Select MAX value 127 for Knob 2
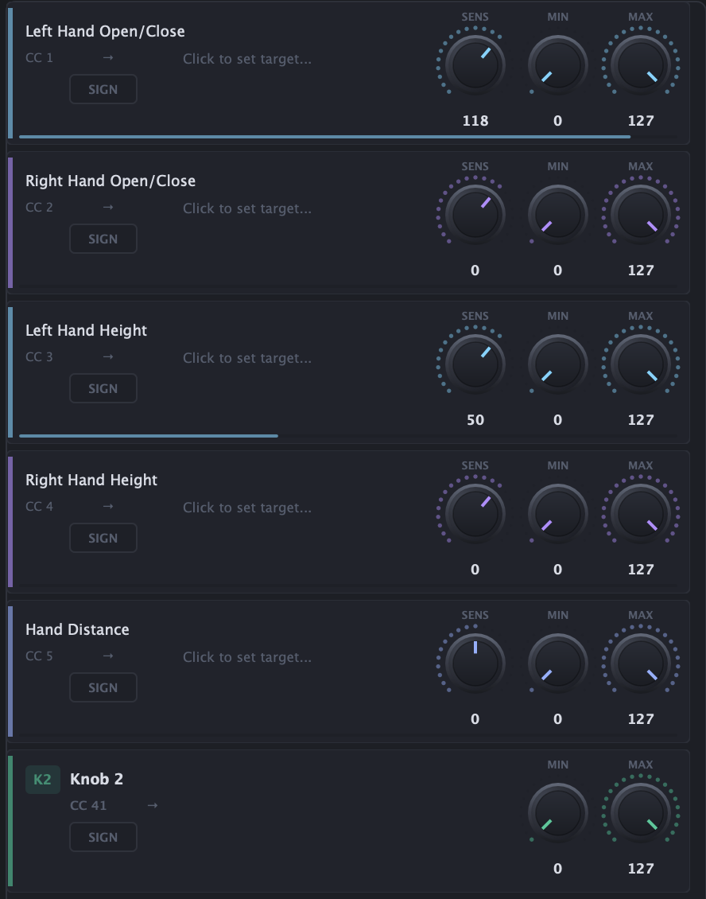This screenshot has width=706, height=899. [x=641, y=870]
